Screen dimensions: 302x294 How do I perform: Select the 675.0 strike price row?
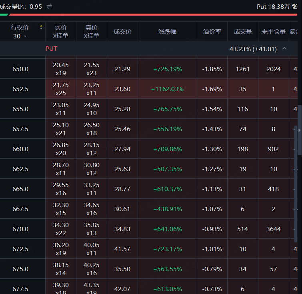click(x=149, y=269)
